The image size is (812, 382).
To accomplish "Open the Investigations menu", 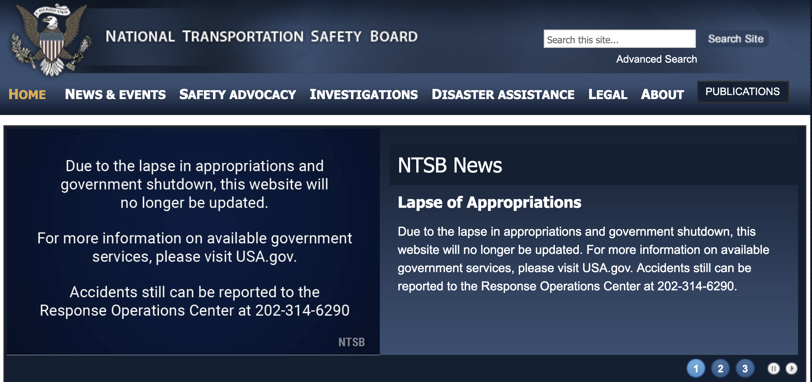I will pos(364,95).
